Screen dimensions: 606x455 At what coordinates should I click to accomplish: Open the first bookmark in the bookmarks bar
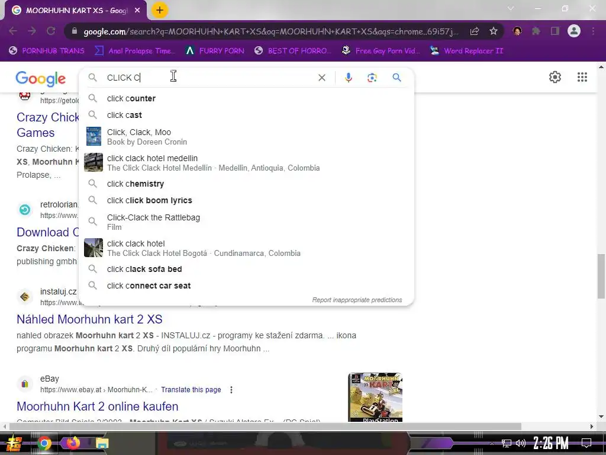47,51
